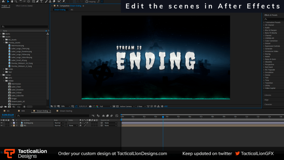
Task: Create new folder in Project panel
Action: (5, 107)
